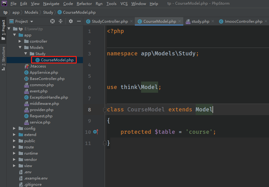Image resolution: width=269 pixels, height=187 pixels.
Task: Switch to the study.php editor tab
Action: coord(199,21)
